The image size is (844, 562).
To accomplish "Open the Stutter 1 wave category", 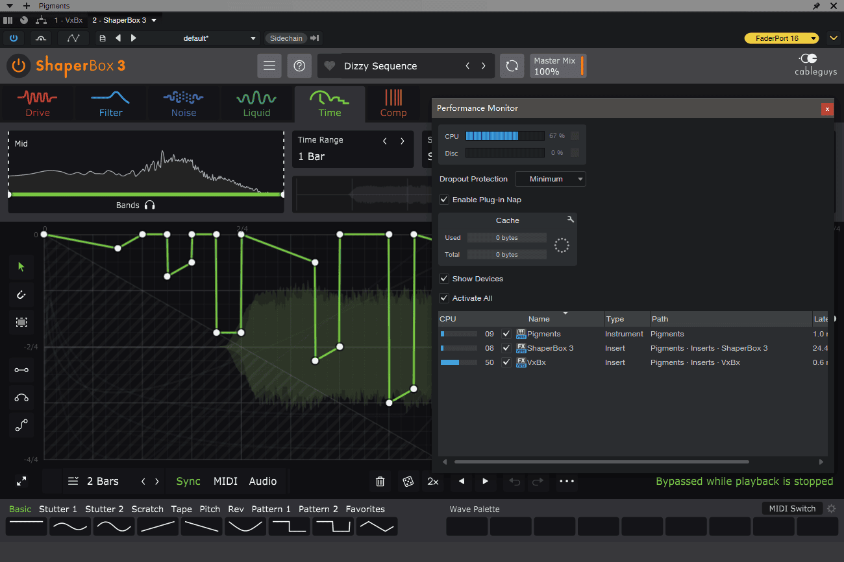I will (x=58, y=509).
